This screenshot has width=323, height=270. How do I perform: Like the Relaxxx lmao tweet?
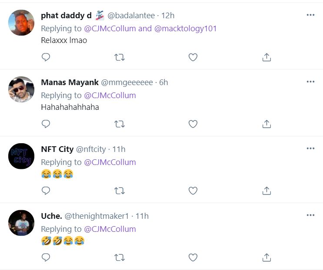(193, 57)
